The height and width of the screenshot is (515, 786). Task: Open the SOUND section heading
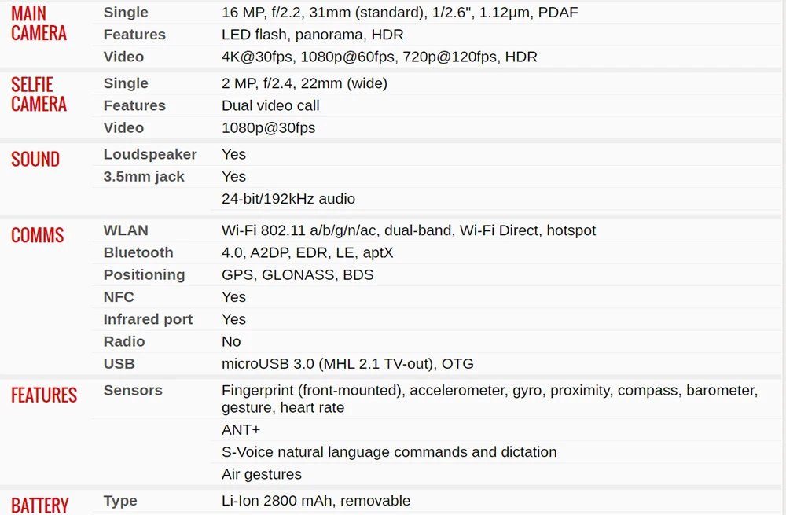(x=35, y=160)
